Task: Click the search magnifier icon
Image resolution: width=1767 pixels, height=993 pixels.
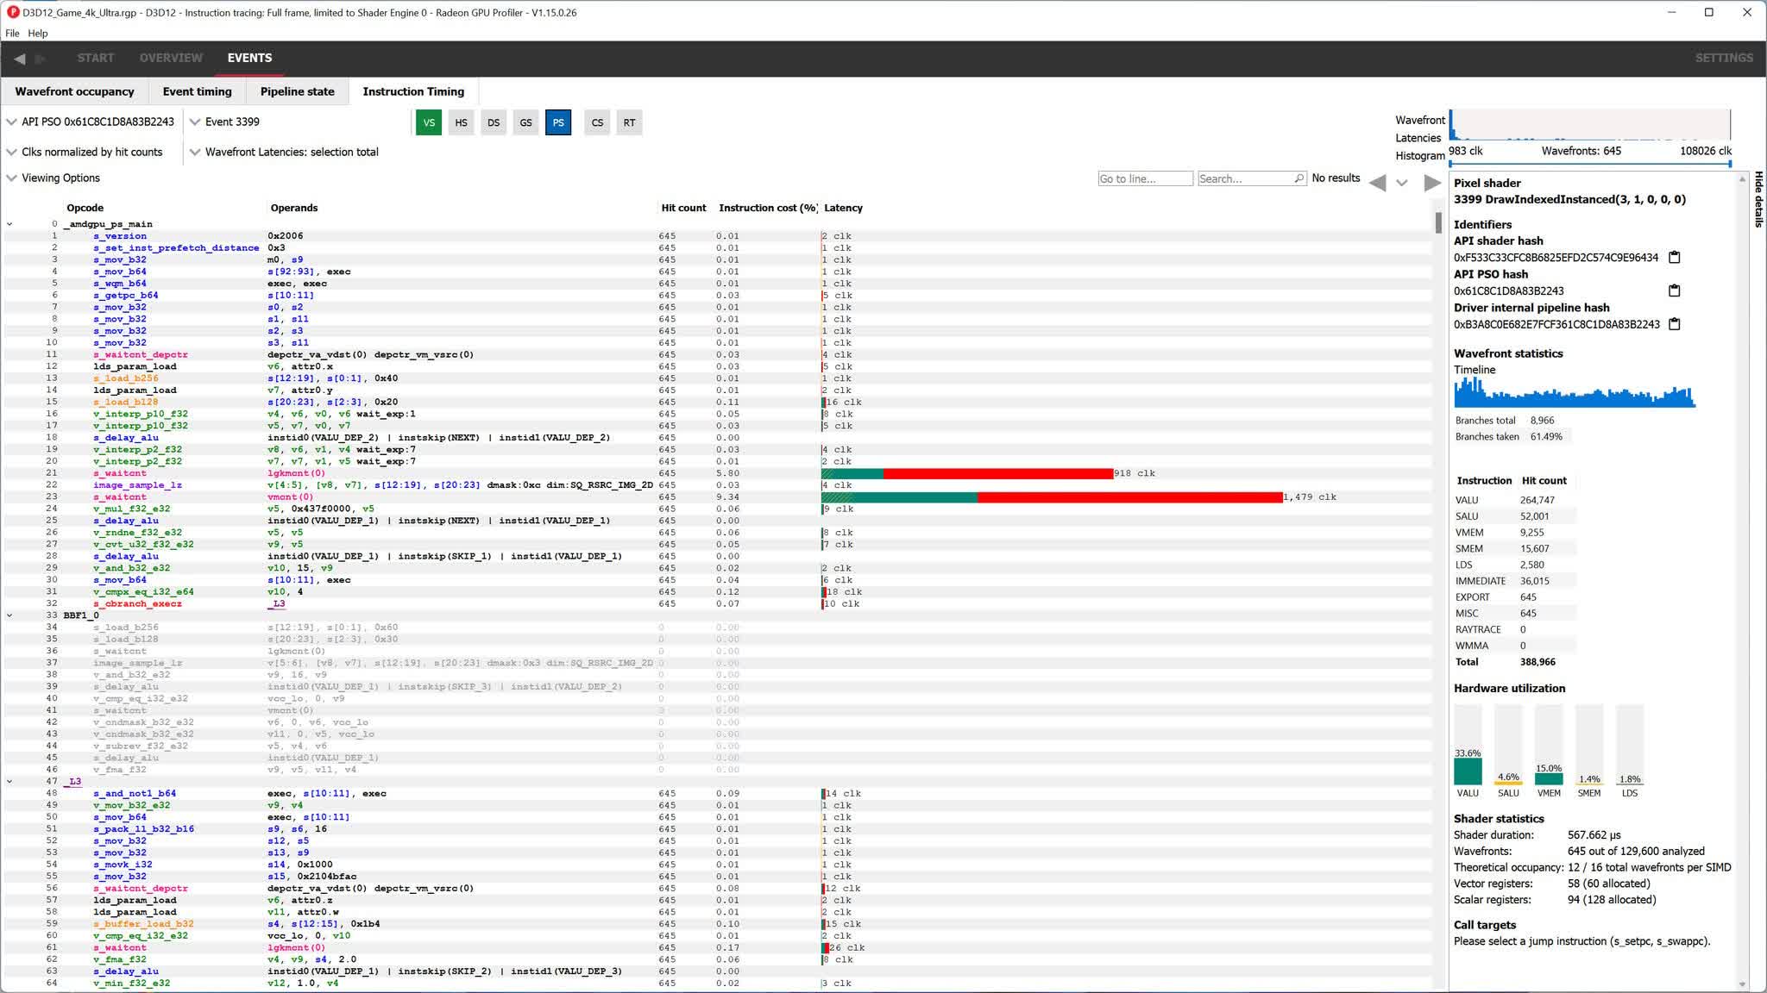Action: pos(1299,178)
